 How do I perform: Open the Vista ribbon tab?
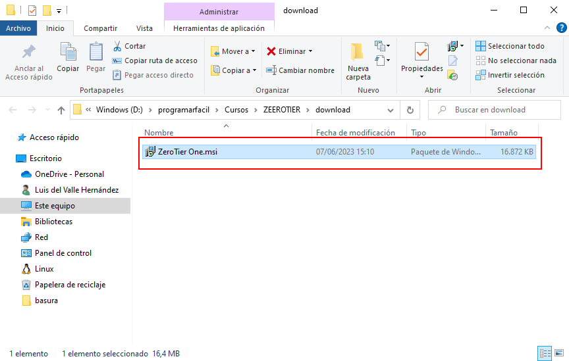tap(144, 28)
